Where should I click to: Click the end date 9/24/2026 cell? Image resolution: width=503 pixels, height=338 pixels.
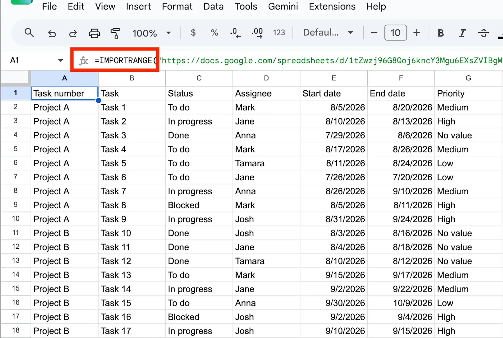pyautogui.click(x=401, y=219)
